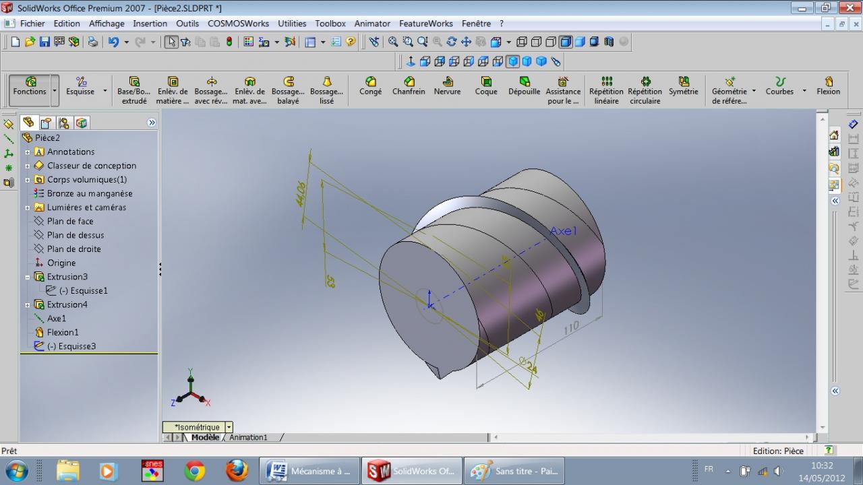Image resolution: width=863 pixels, height=485 pixels.
Task: Click the rebuild traffic light icon
Action: point(229,42)
